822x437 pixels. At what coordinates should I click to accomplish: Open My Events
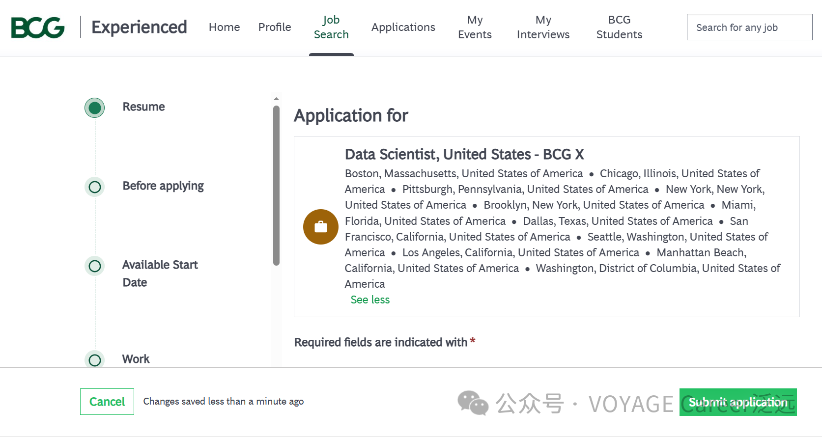(475, 27)
